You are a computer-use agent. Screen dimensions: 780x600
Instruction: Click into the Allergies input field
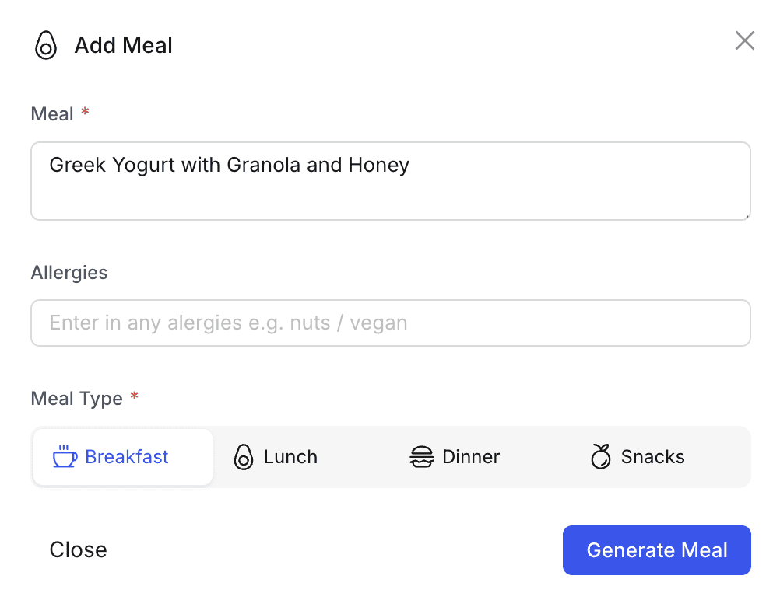point(390,323)
